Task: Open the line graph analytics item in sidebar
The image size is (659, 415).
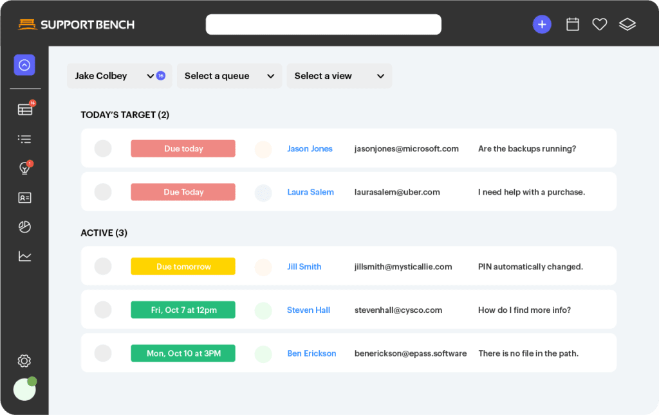Action: click(x=25, y=256)
